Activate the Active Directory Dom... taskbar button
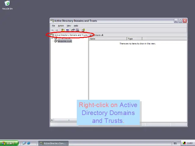The height and width of the screenshot is (146, 195). click(54, 143)
